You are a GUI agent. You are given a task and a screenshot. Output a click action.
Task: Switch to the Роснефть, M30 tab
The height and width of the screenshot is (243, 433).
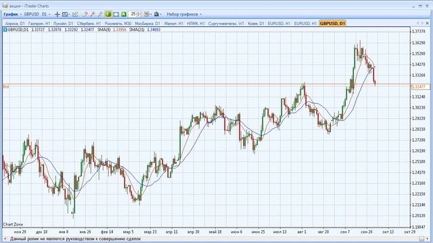pos(118,24)
